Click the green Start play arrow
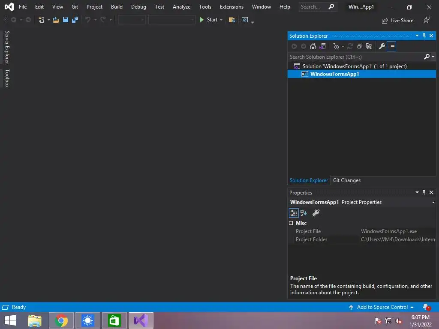Viewport: 439px width, 329px height. 201,20
